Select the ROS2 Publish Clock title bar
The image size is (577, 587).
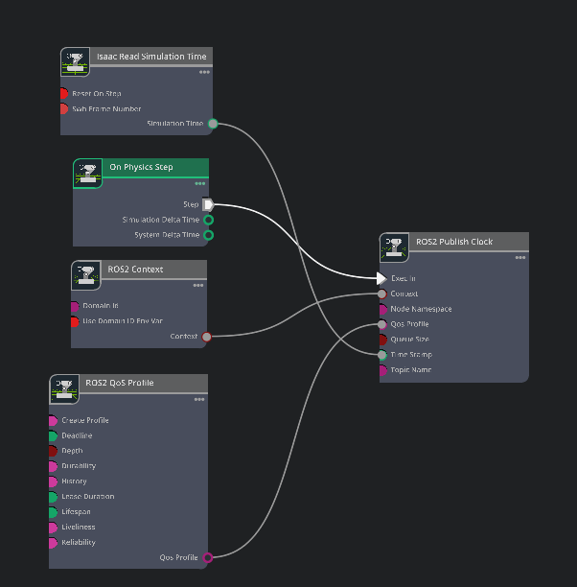(x=469, y=242)
